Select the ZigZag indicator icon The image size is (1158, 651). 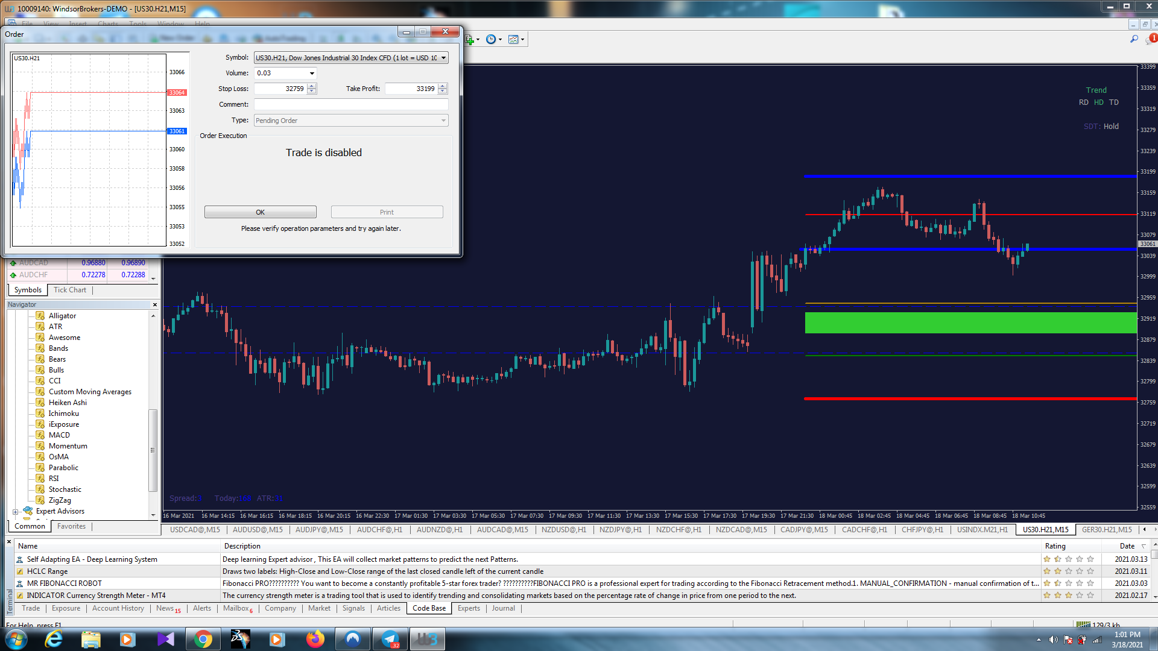tap(40, 500)
